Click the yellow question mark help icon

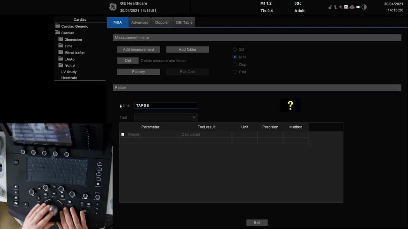(290, 105)
